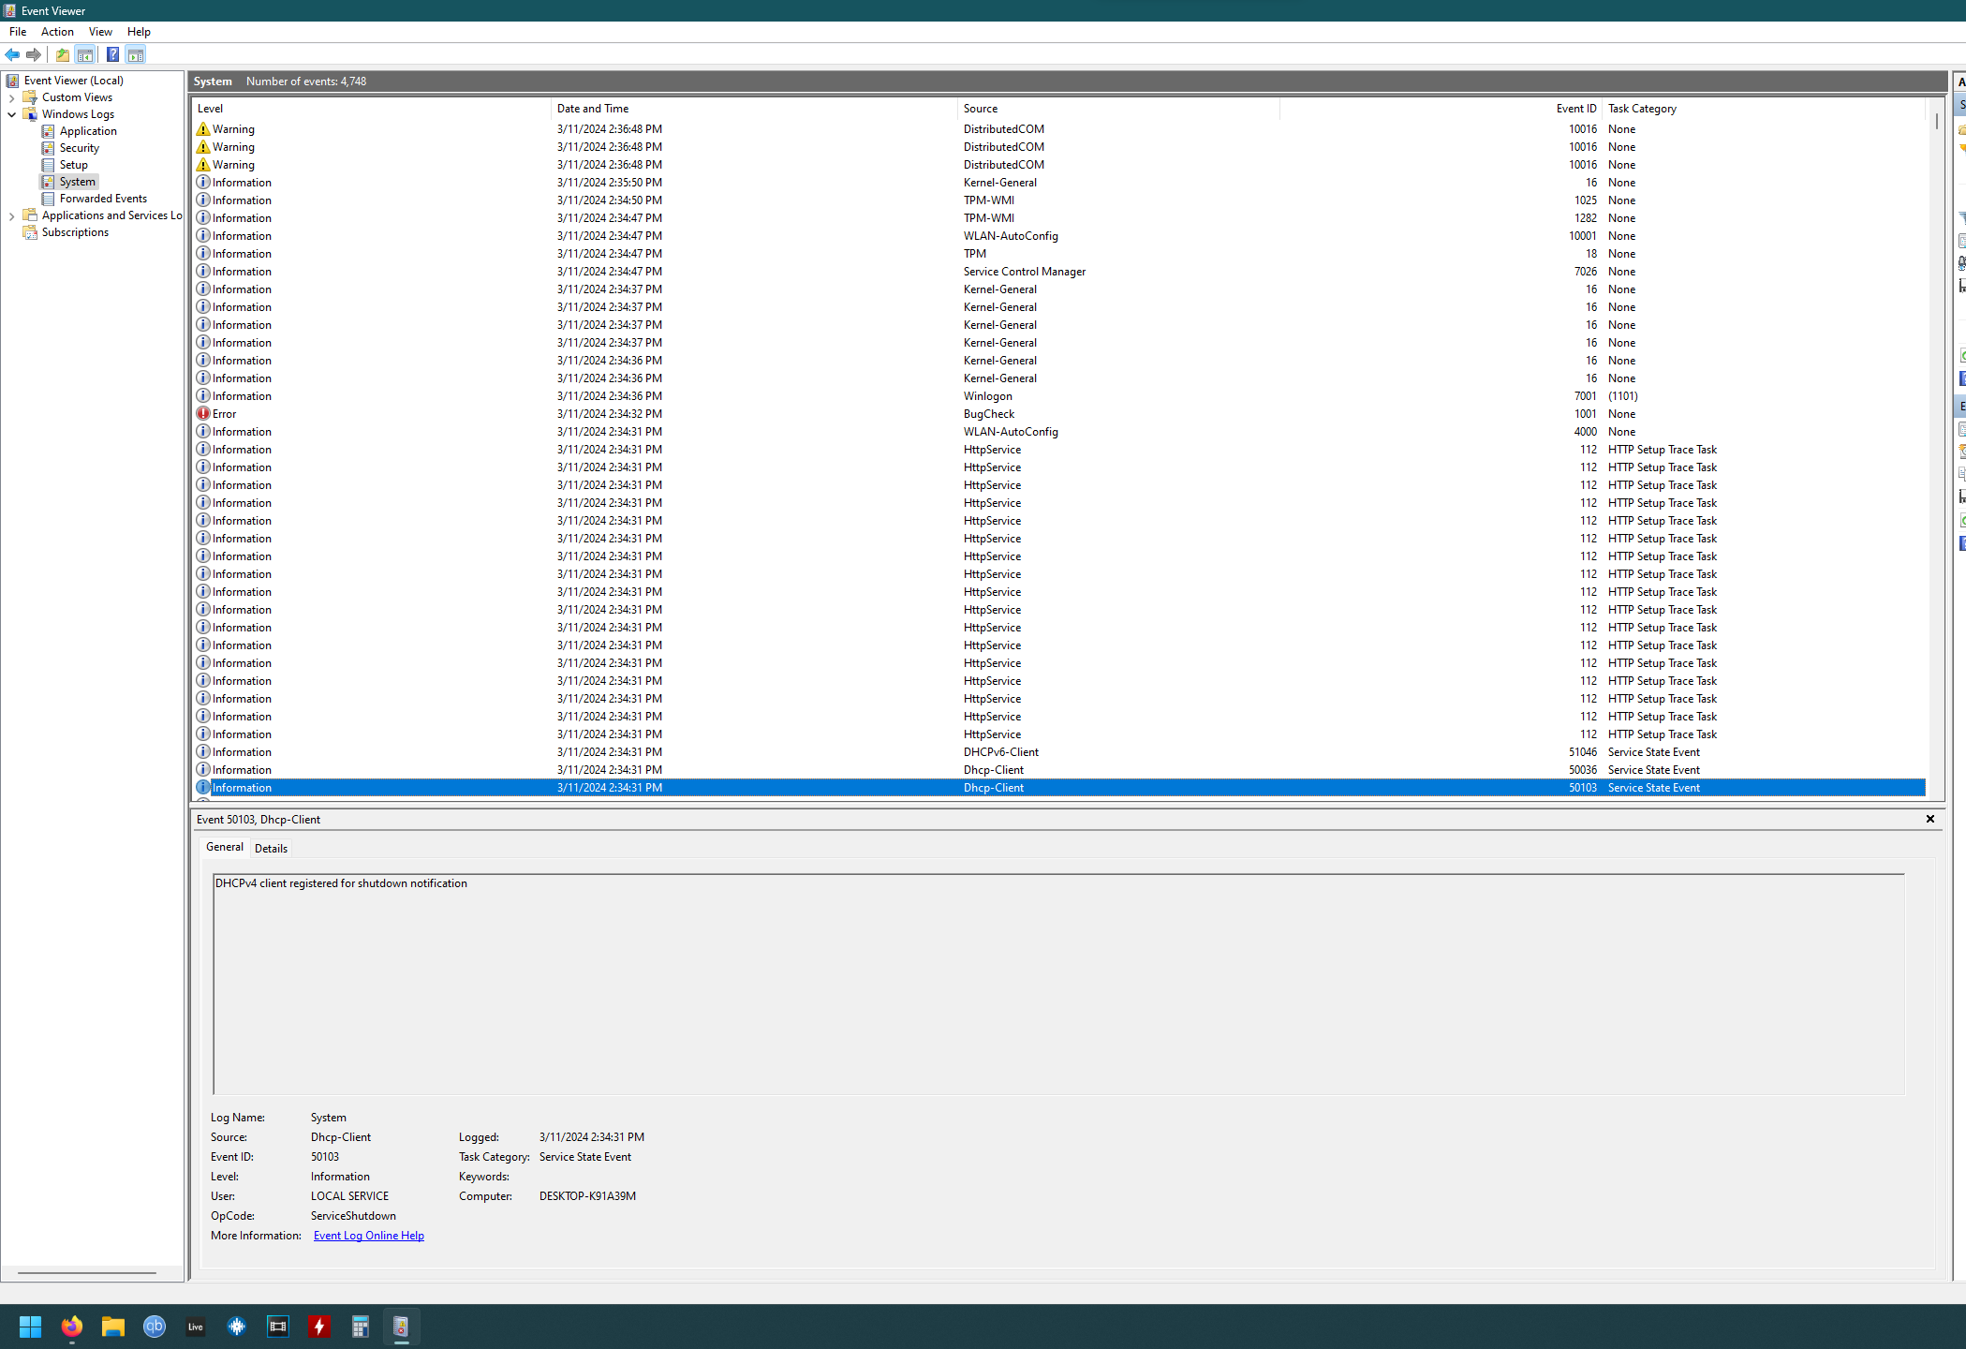
Task: Click the blue Help question mark icon
Action: pos(112,54)
